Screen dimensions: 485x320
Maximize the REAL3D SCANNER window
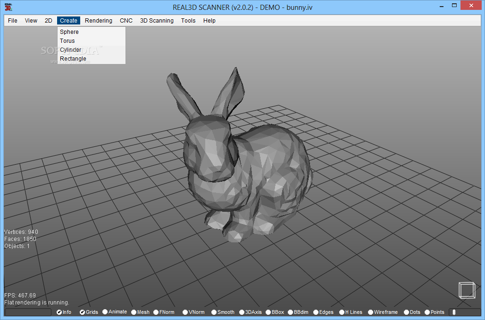pos(454,6)
